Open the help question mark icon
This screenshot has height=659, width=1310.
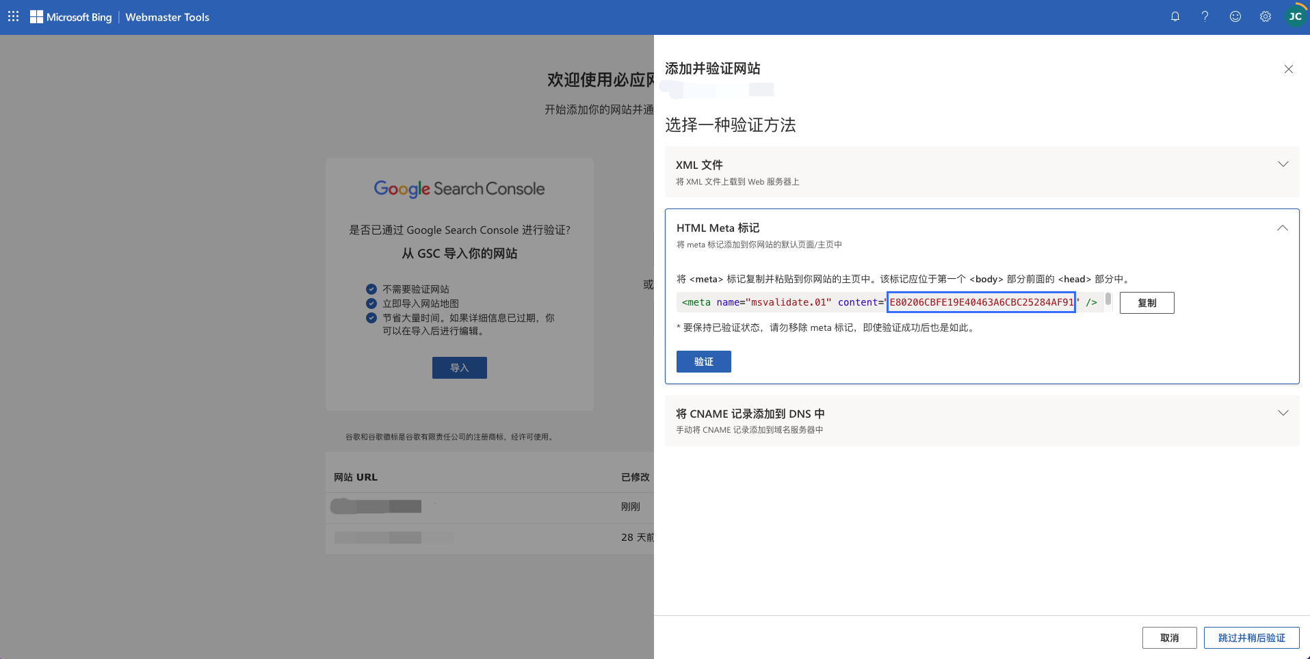click(x=1205, y=16)
